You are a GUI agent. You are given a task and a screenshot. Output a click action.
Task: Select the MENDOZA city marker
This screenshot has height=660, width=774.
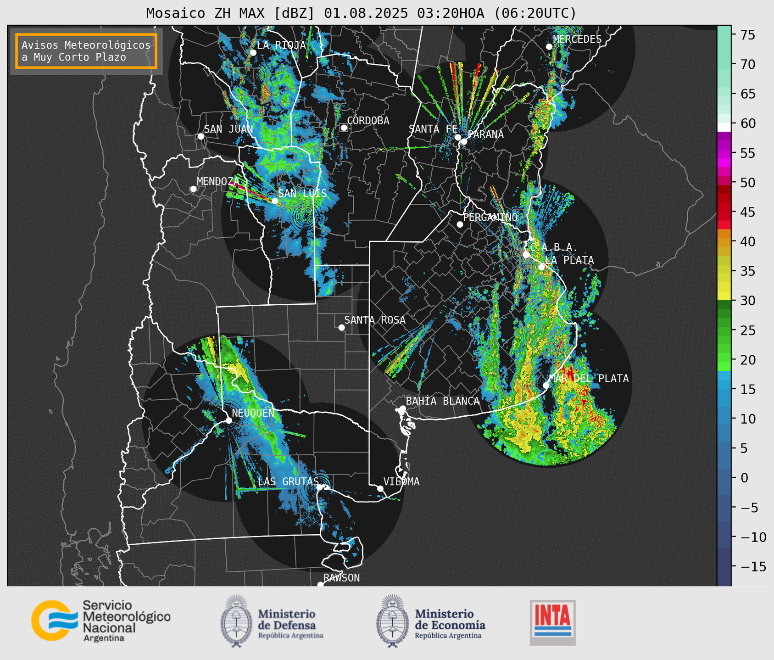click(193, 189)
